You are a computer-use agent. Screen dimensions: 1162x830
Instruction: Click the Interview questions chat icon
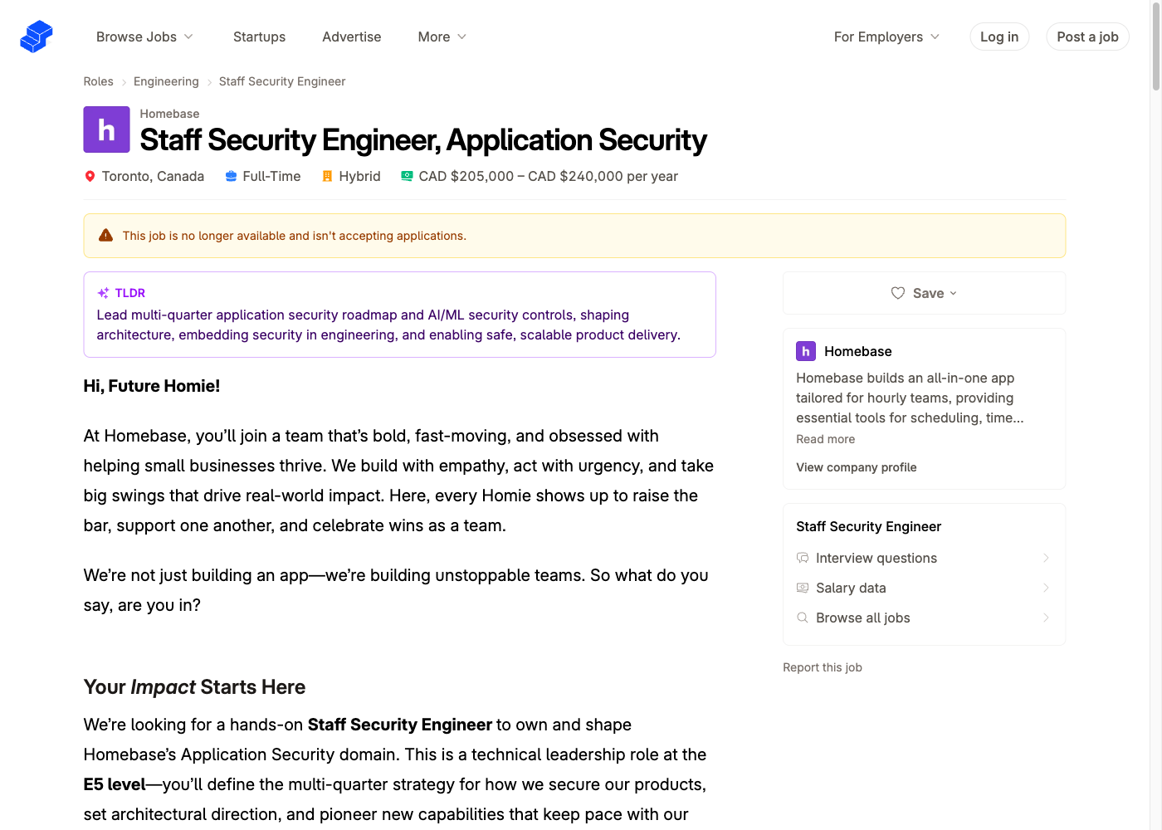point(803,558)
